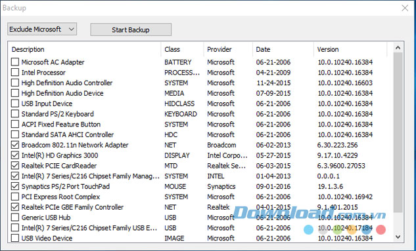This screenshot has height=251, width=416.
Task: Check the Intel Processor checkbox
Action: (x=15, y=72)
